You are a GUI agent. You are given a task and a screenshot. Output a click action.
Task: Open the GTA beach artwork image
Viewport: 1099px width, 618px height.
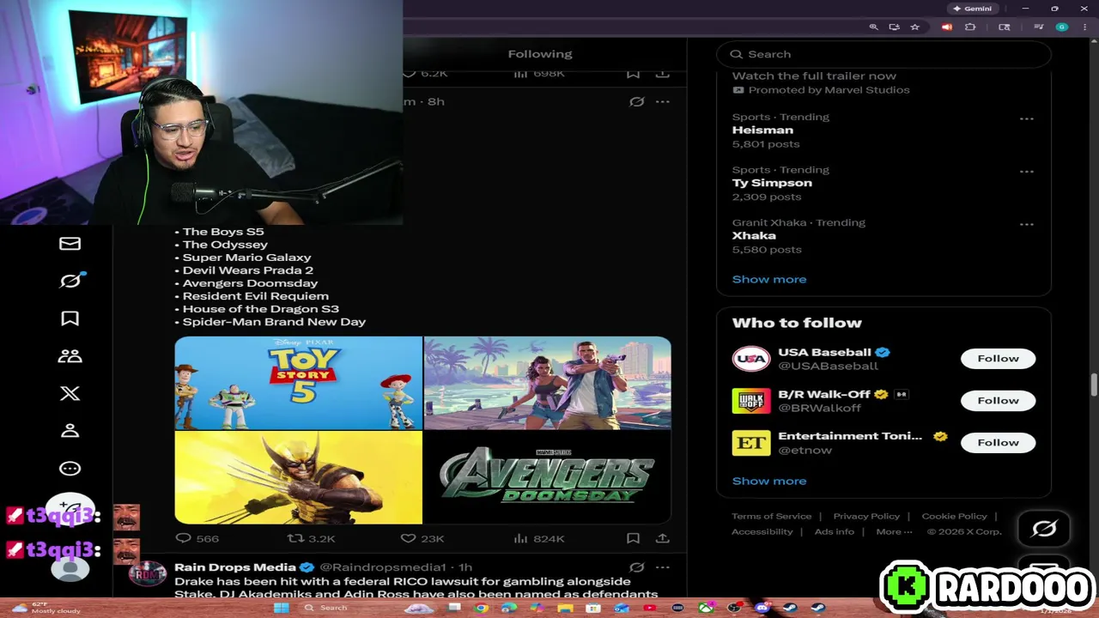(548, 383)
